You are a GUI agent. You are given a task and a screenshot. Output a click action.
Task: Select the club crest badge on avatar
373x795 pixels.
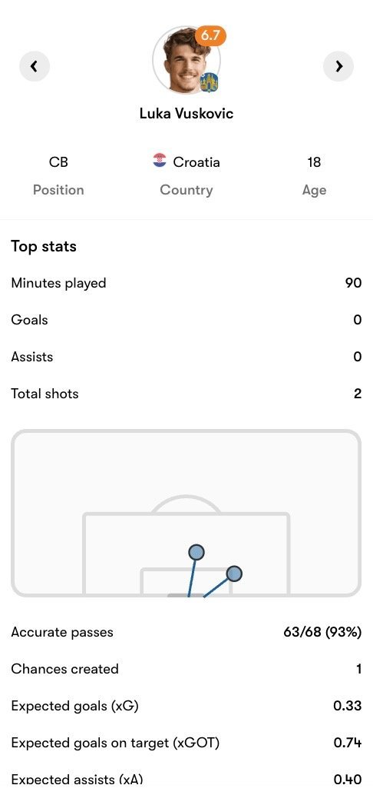(209, 82)
